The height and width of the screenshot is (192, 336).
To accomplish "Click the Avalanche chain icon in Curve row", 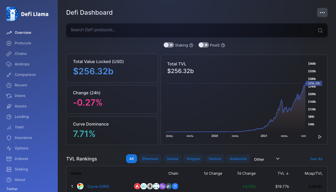I will tap(137, 186).
